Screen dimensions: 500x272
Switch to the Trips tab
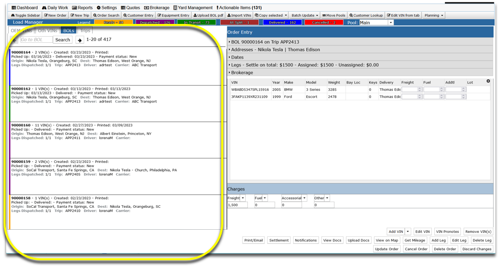coord(85,31)
